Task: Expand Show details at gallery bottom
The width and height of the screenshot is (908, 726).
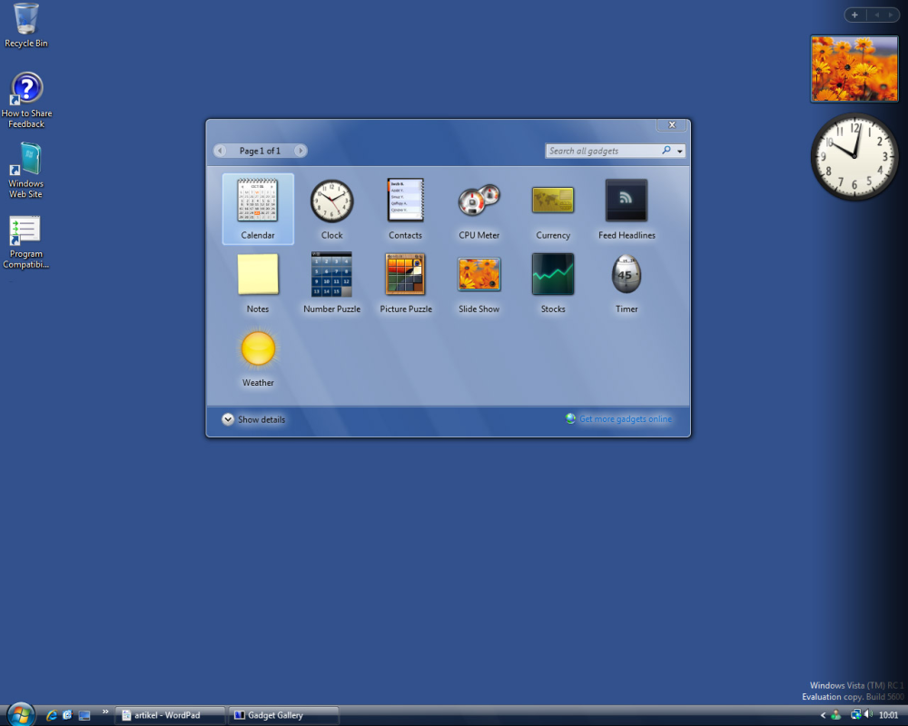Action: [253, 419]
